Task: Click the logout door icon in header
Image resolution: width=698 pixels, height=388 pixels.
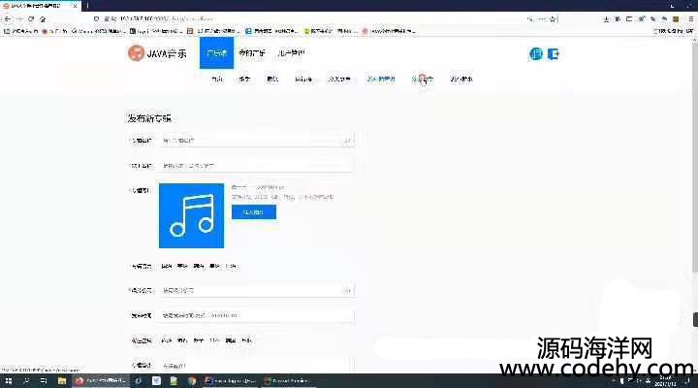Action: coord(554,54)
